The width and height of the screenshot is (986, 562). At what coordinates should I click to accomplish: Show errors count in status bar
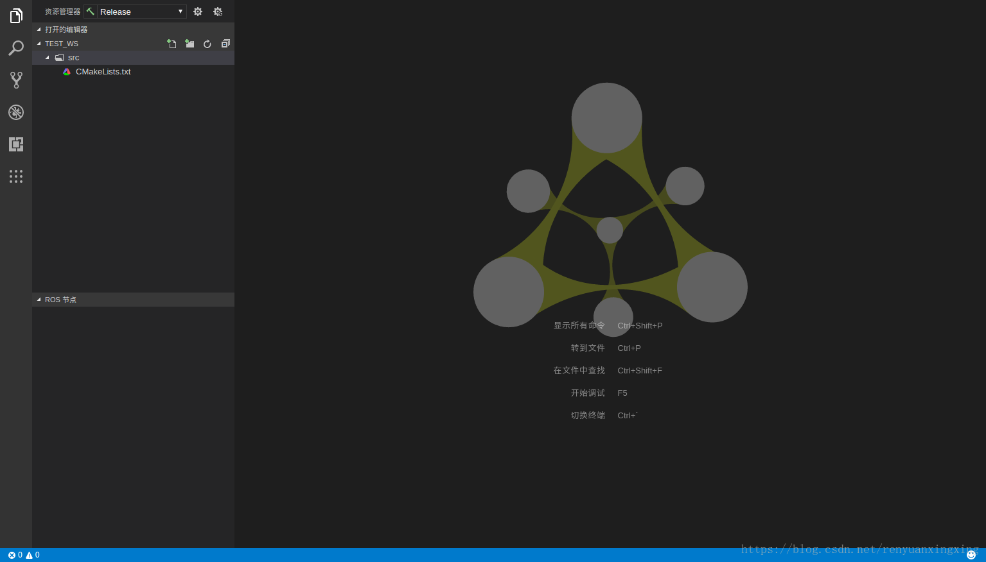15,555
